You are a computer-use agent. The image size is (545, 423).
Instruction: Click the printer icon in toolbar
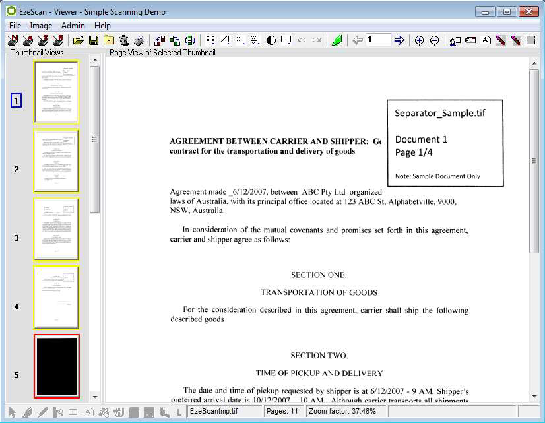[139, 40]
